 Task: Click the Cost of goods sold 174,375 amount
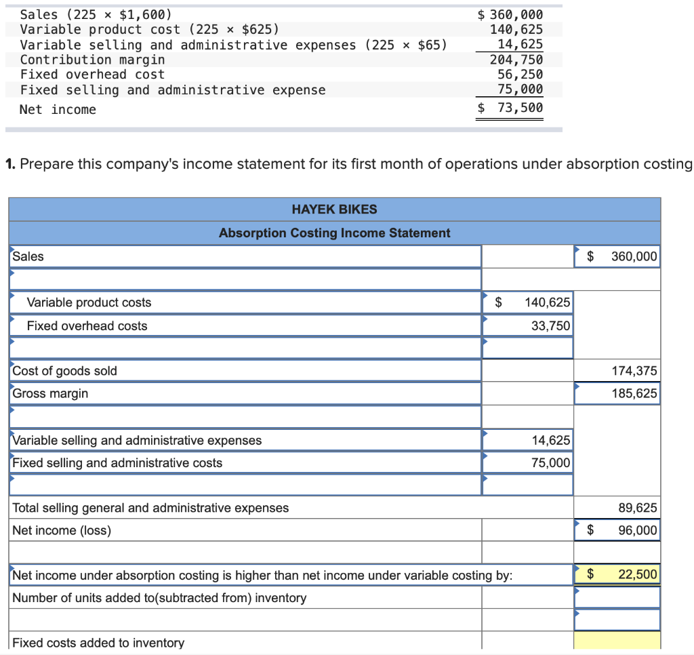click(617, 371)
